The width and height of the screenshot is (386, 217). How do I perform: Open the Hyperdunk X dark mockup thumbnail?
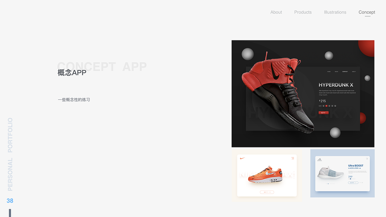[x=303, y=94]
